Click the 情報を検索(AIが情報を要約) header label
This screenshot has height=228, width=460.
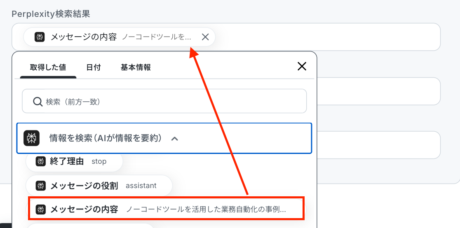point(104,138)
